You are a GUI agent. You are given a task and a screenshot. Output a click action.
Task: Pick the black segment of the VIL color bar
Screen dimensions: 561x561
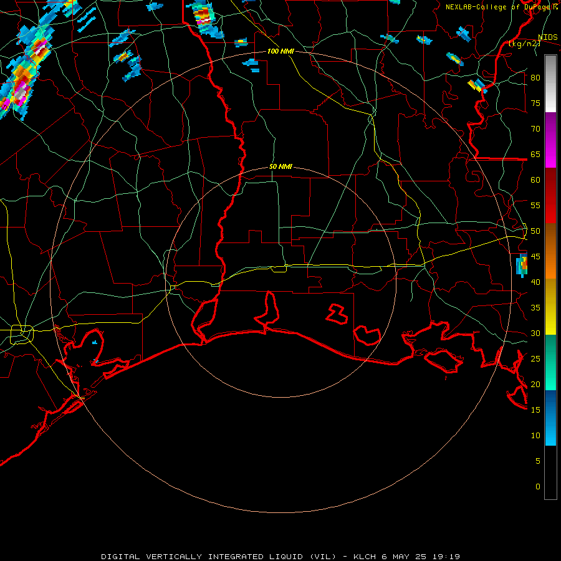tap(550, 472)
